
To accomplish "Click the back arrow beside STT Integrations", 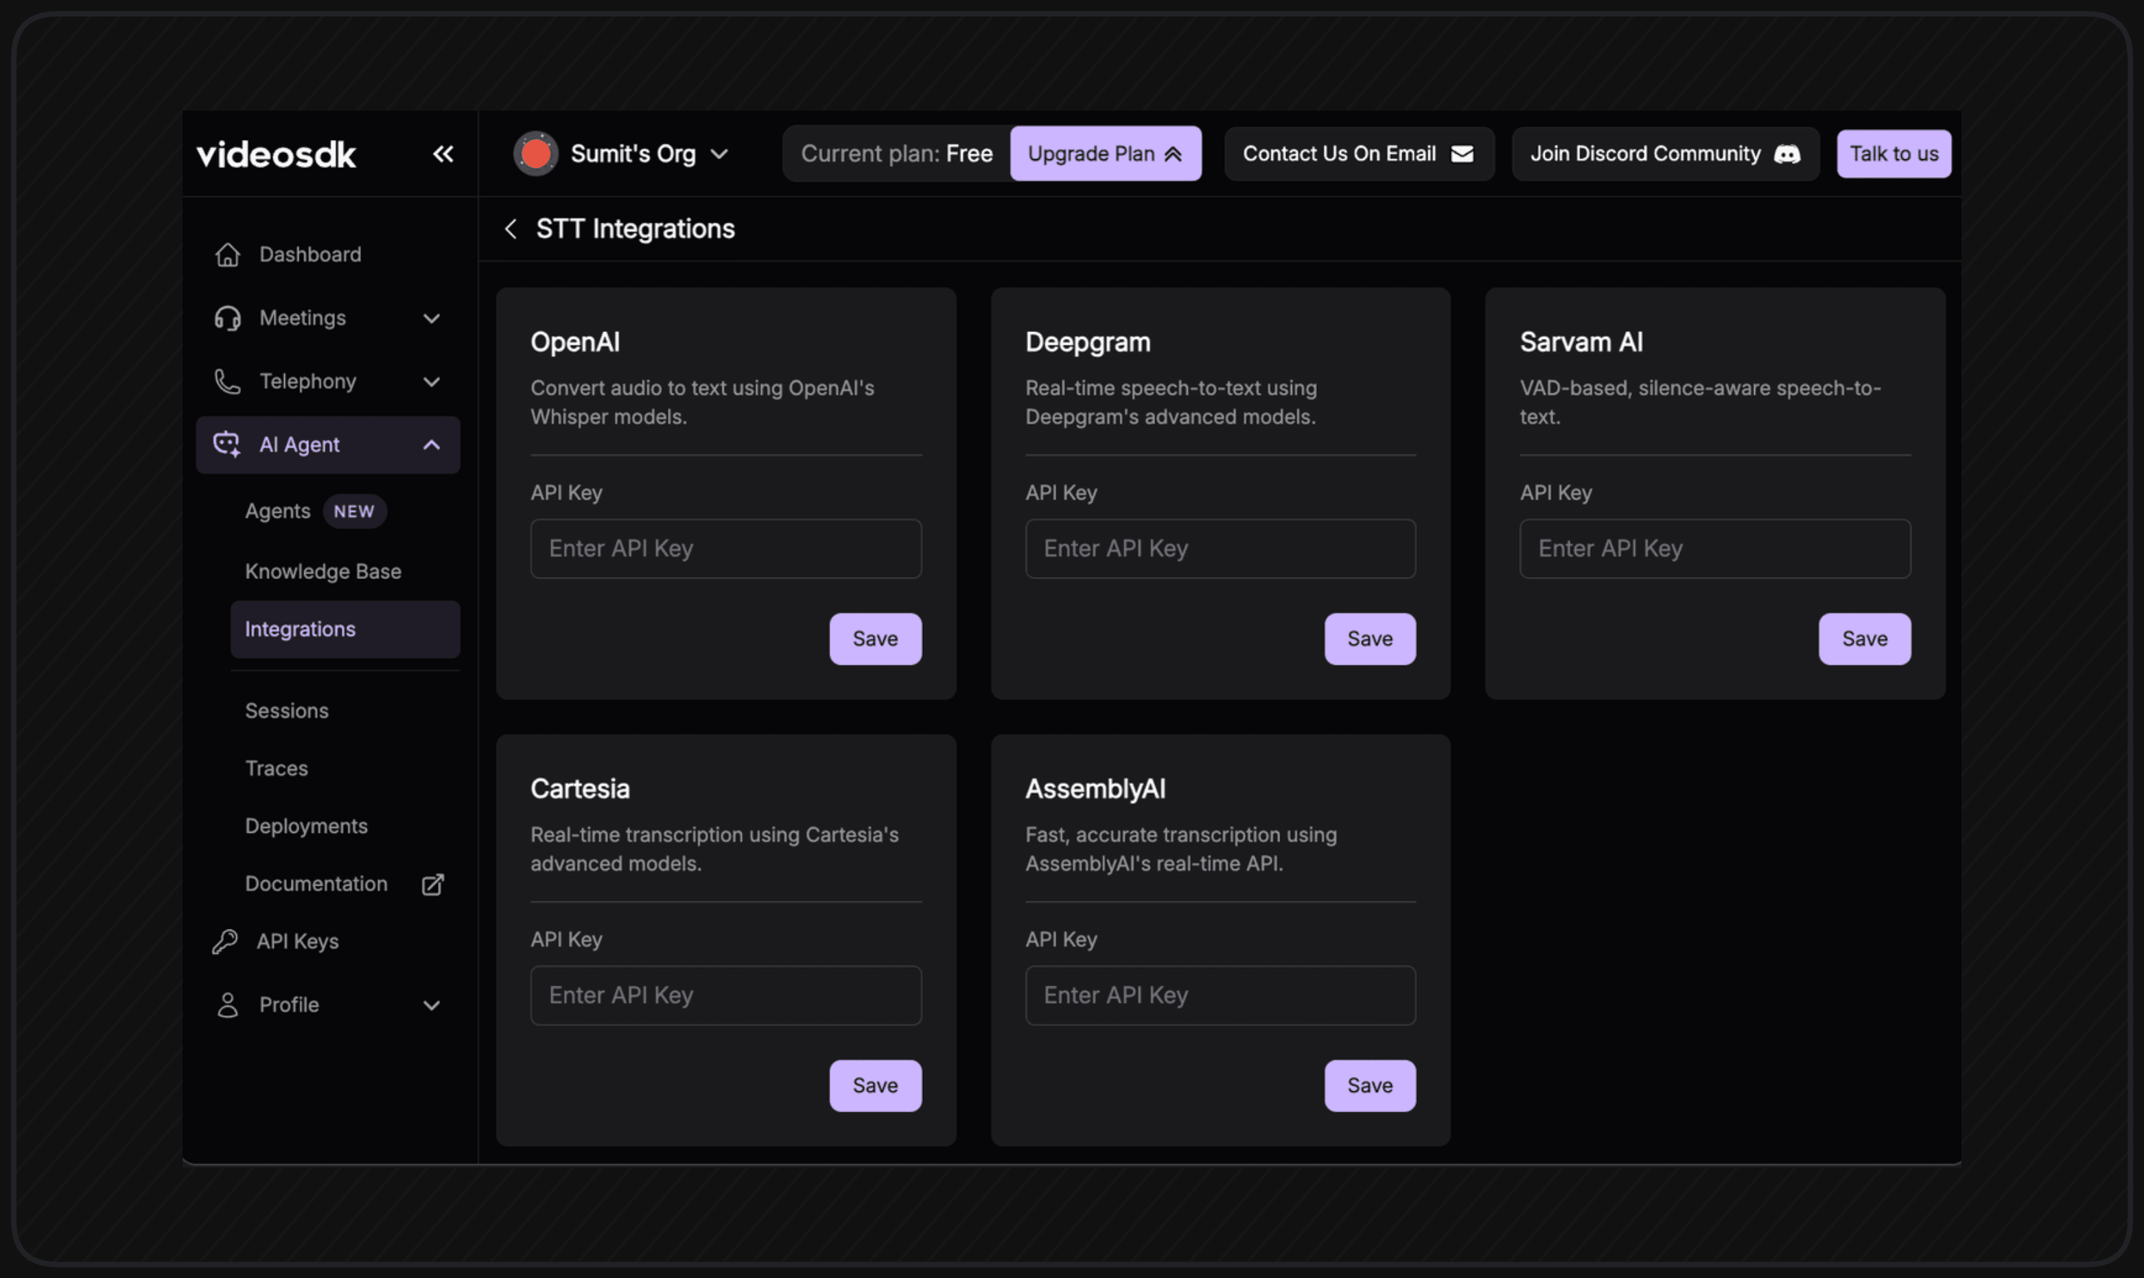I will (x=511, y=229).
